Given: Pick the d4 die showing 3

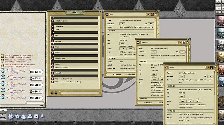Looking at the screenshot, I should [x=30, y=116].
